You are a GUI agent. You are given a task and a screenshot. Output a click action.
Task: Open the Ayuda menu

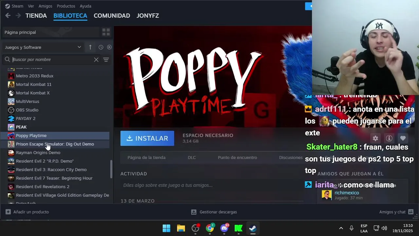[85, 6]
